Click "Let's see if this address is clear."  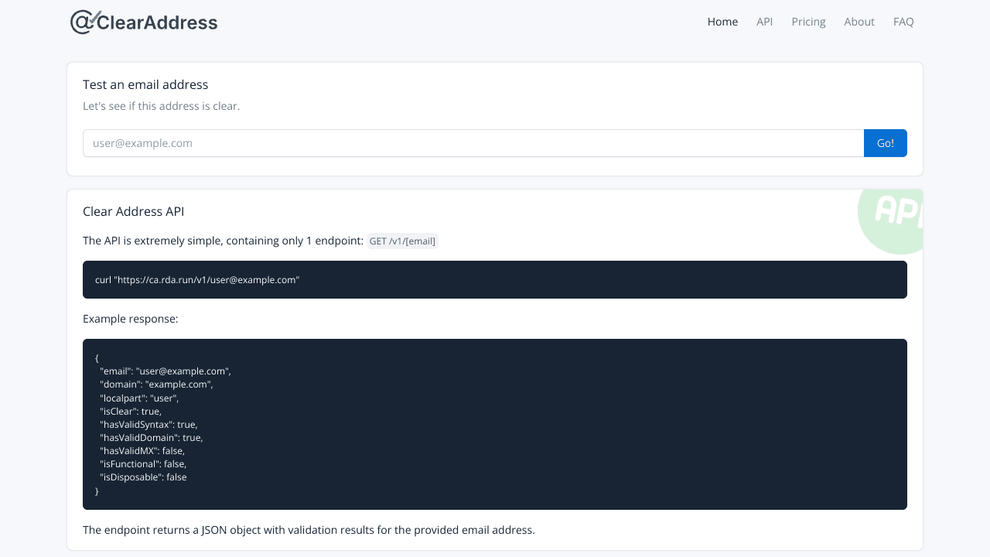point(161,106)
